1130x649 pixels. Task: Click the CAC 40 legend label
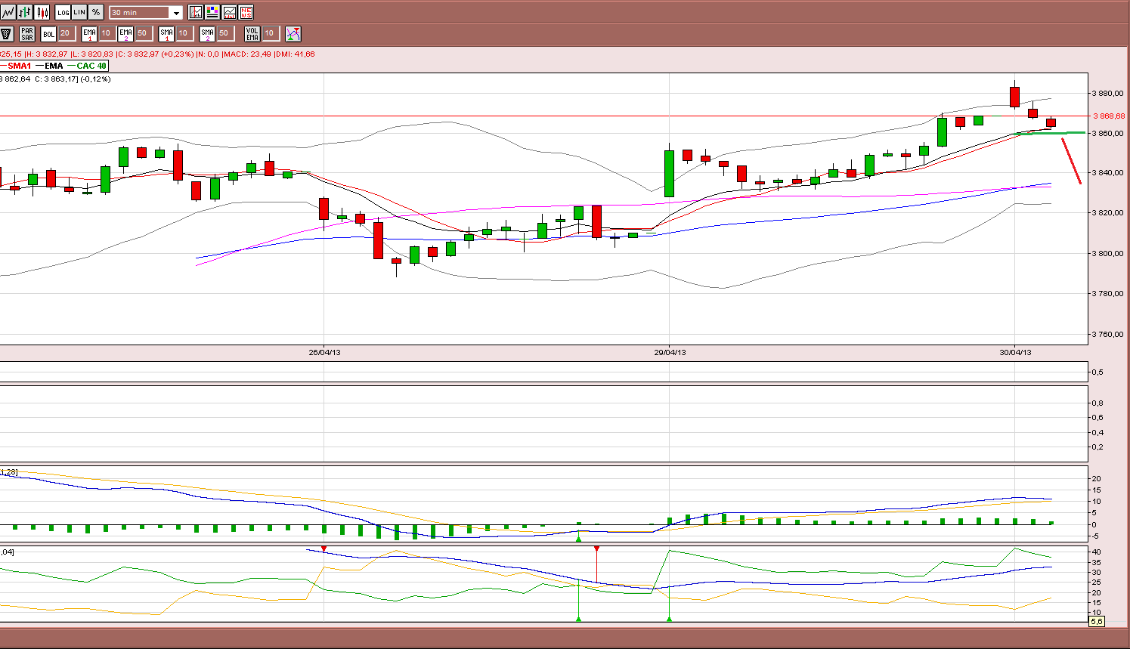coord(91,66)
